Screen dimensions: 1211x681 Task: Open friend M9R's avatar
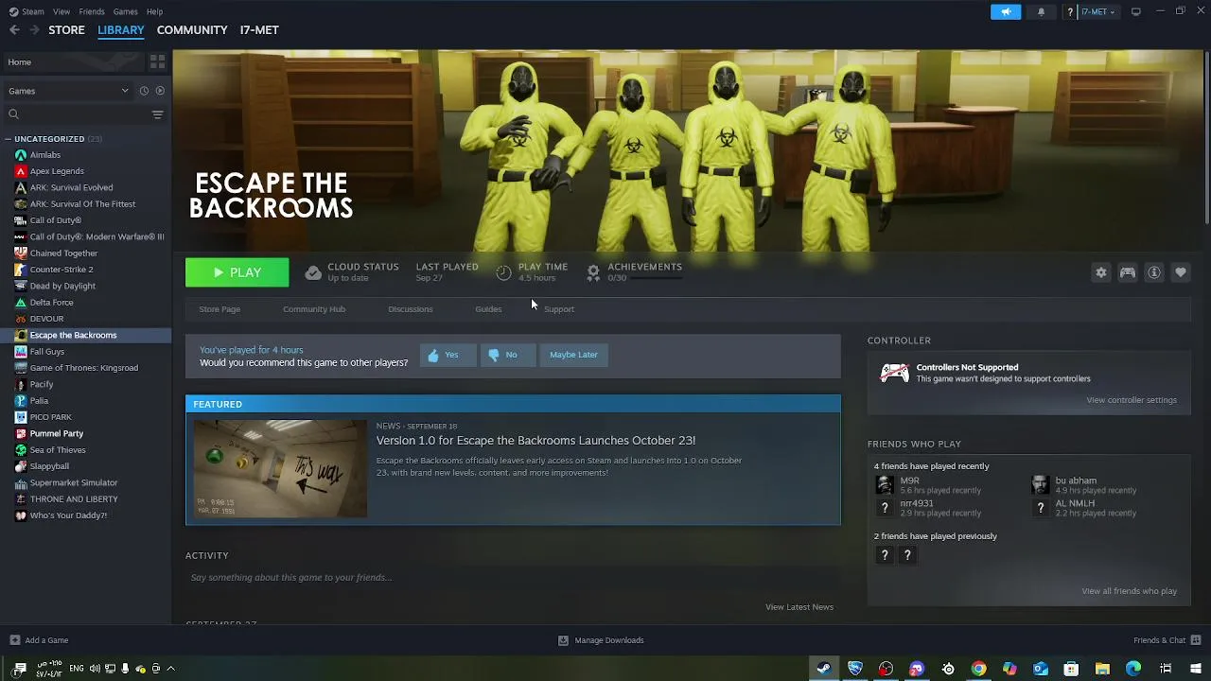(x=885, y=485)
